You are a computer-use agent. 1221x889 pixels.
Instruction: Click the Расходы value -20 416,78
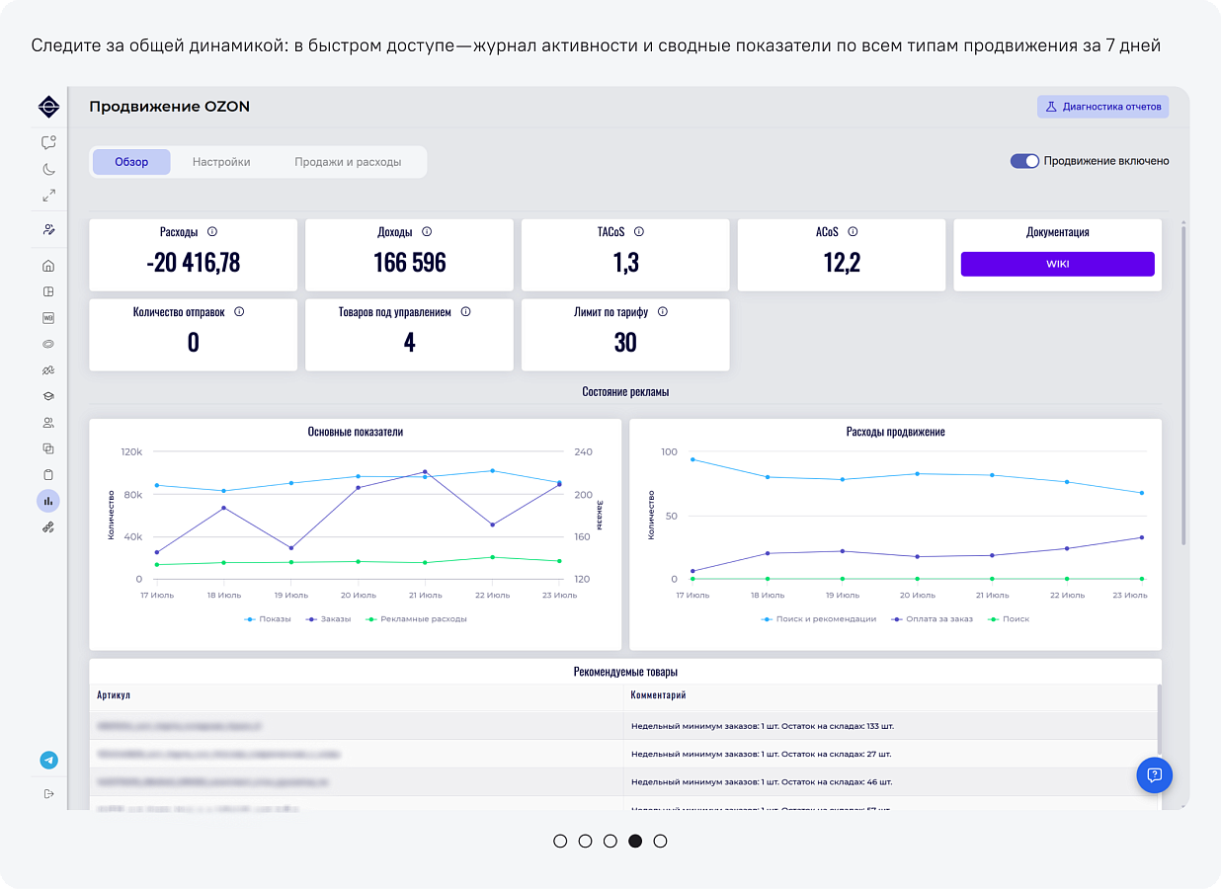click(193, 263)
